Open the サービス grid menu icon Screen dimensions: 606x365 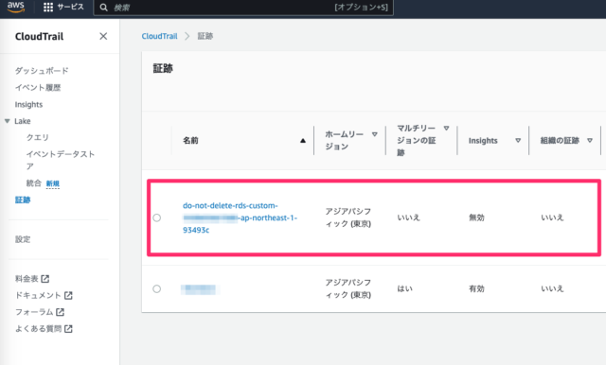pos(48,7)
